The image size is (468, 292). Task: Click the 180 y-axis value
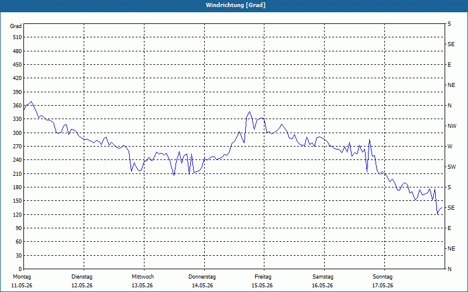(x=18, y=187)
